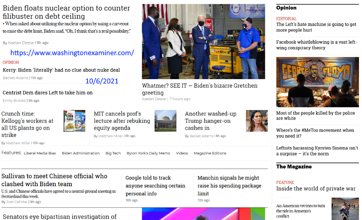Open 'Leftists harassing Kyrsten Sinema' opinion

pos(317,151)
